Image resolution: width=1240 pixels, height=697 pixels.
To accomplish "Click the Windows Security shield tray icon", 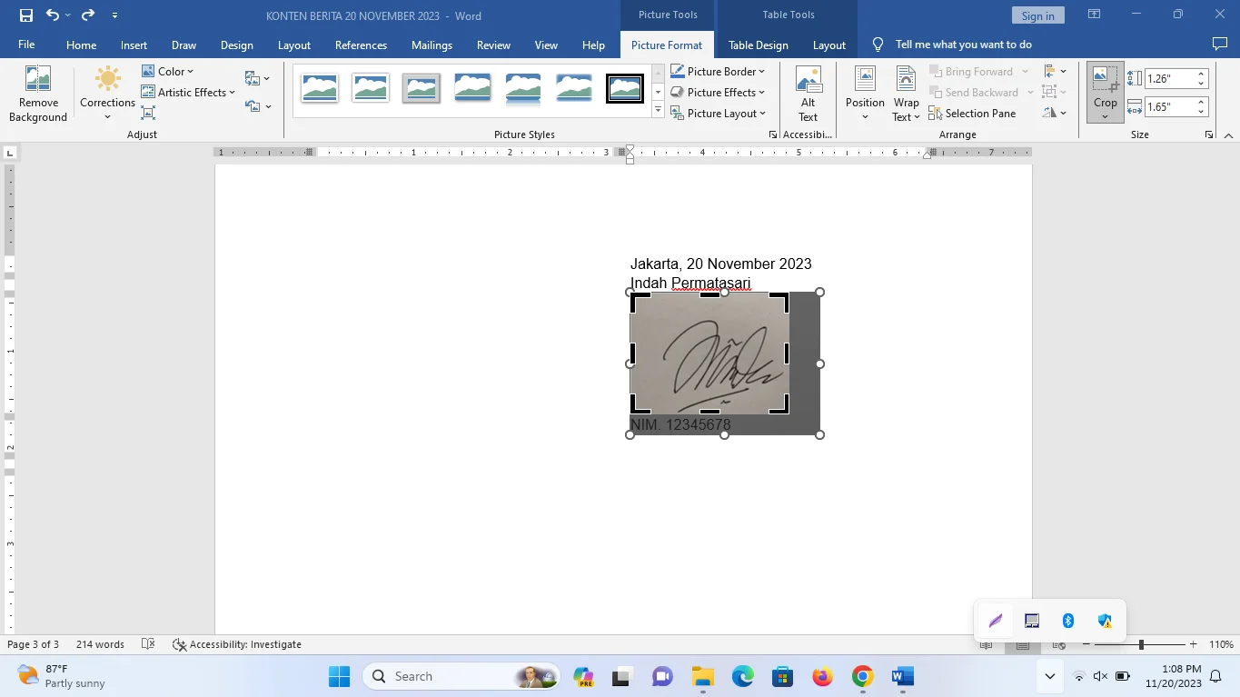I will pos(1105,621).
